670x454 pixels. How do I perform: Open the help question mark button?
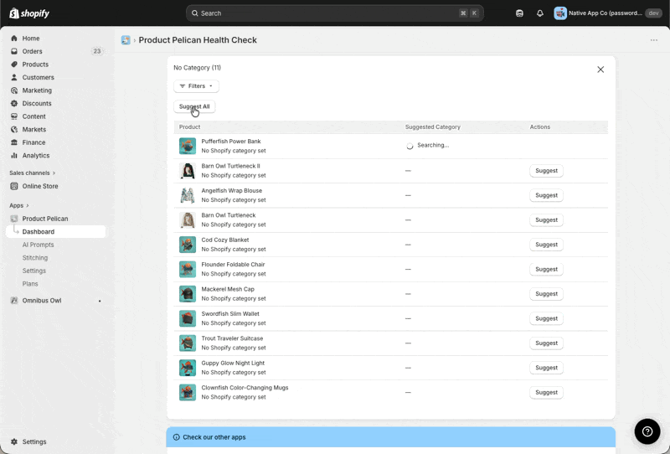(647, 431)
